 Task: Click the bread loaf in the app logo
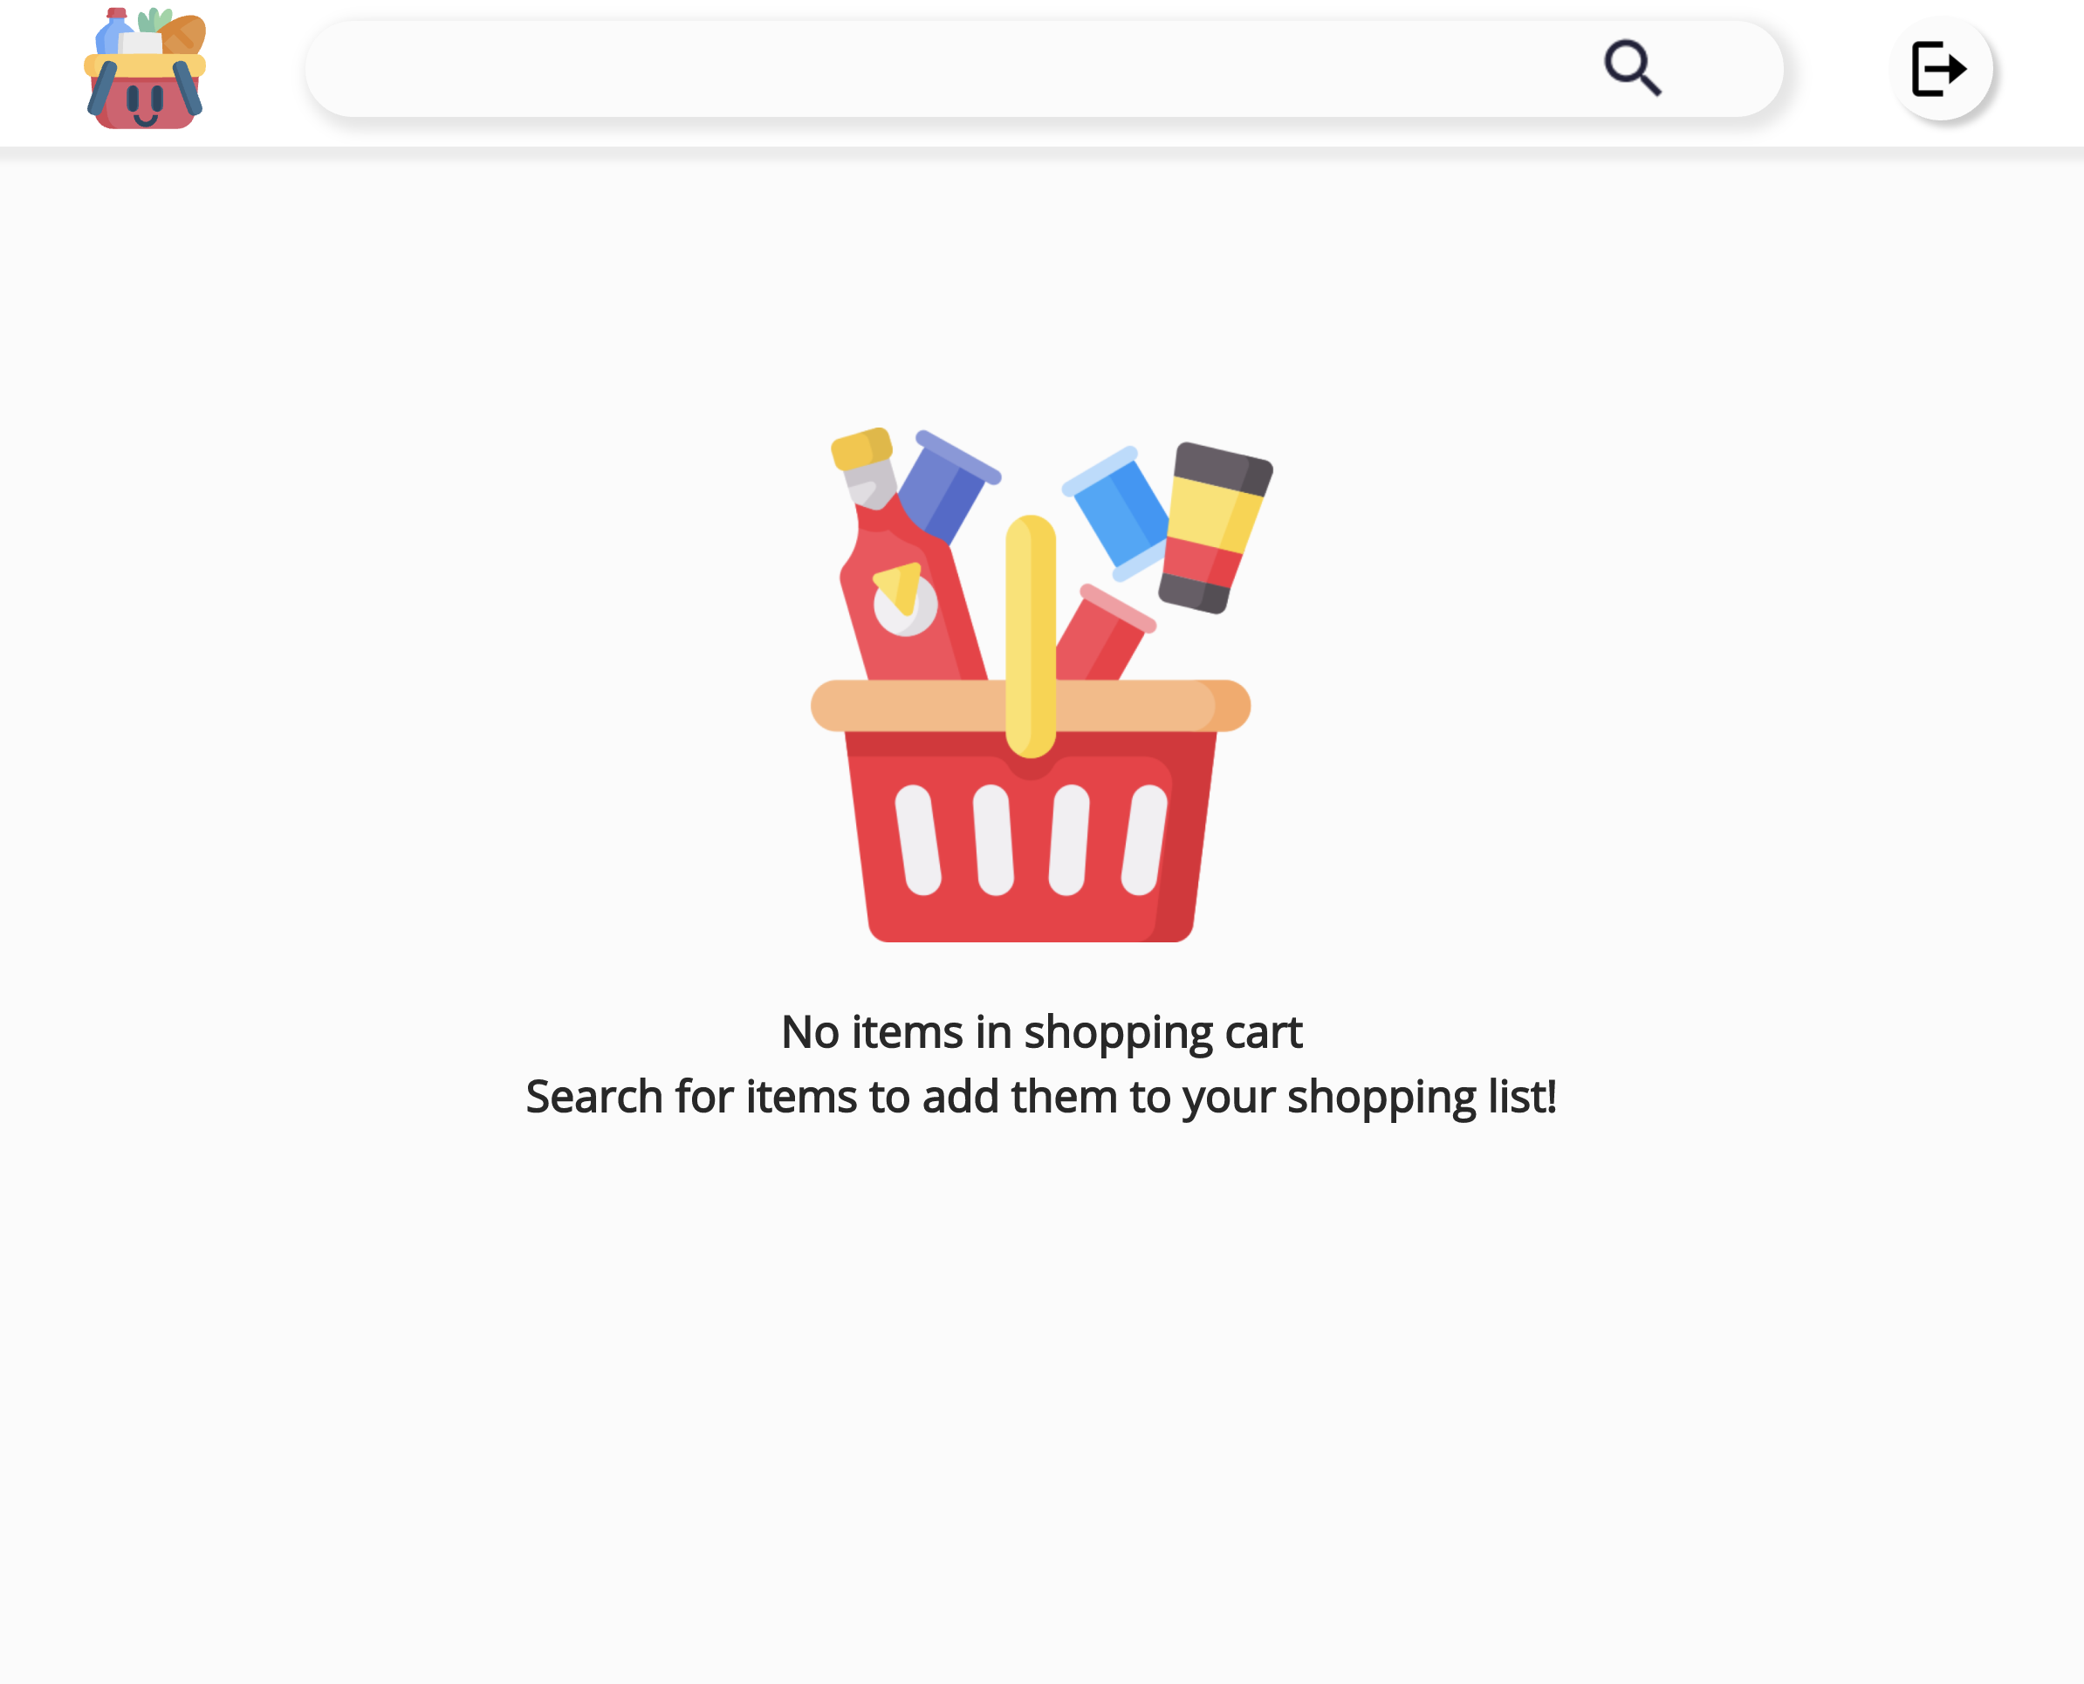[182, 36]
